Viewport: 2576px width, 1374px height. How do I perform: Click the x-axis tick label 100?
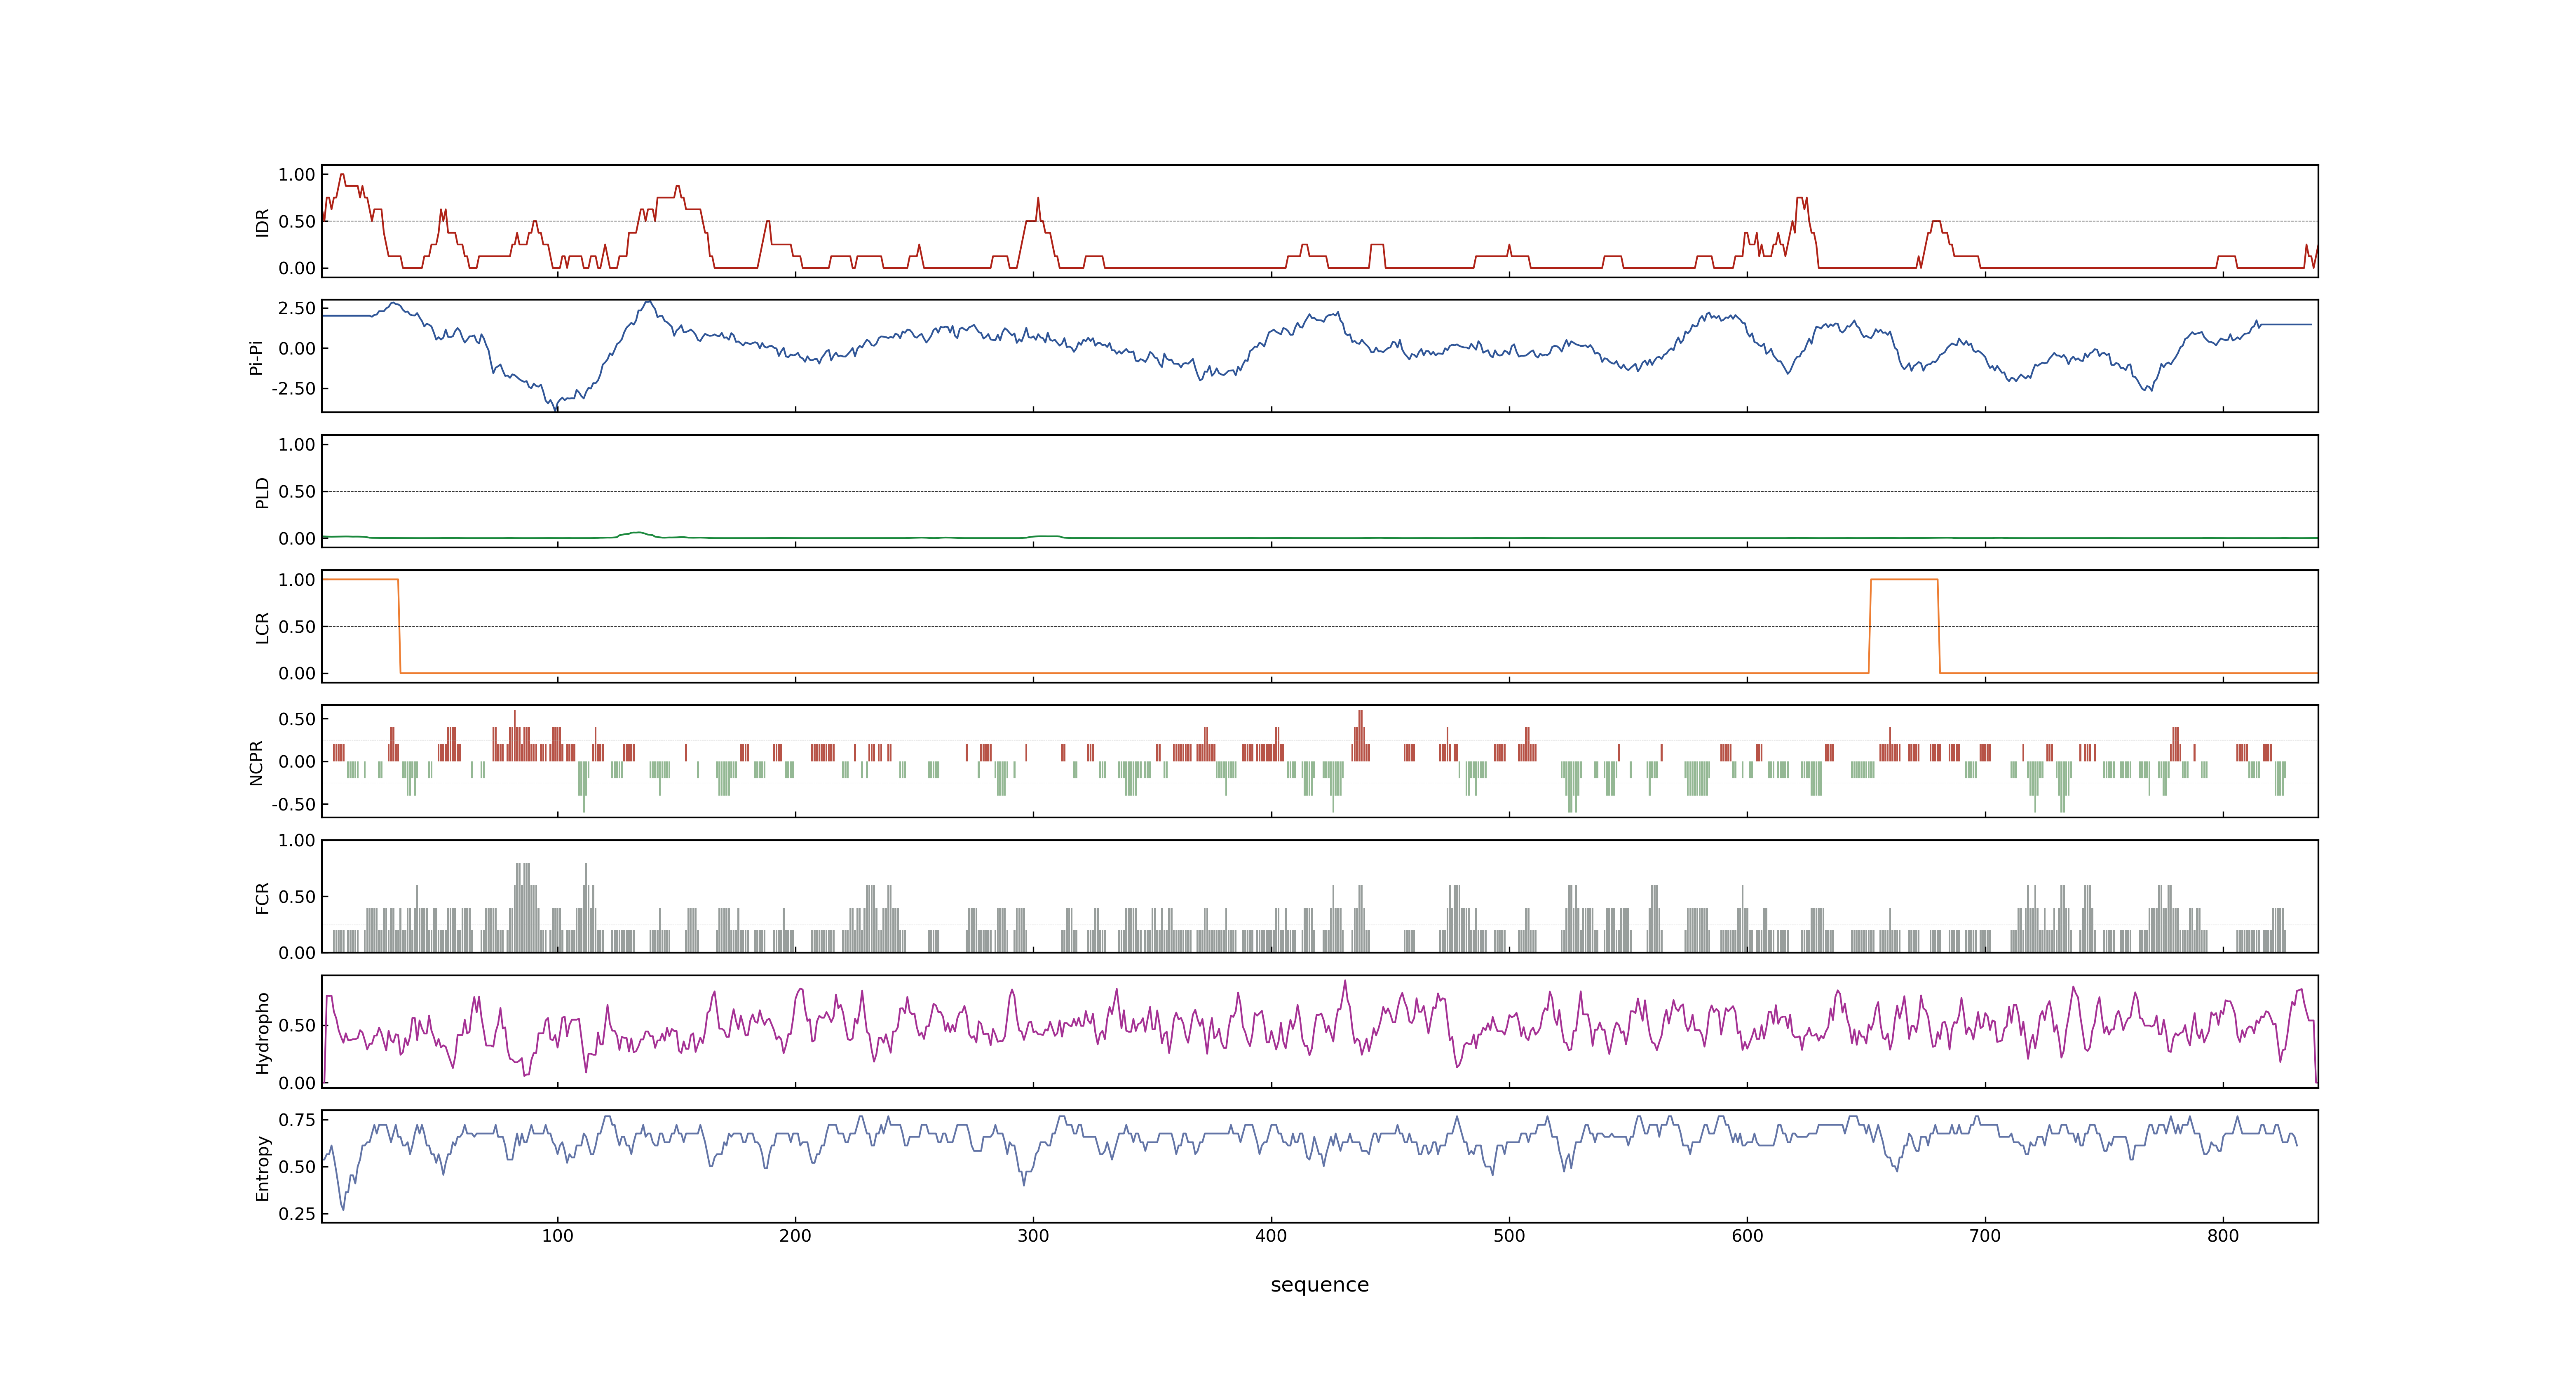tap(558, 1236)
